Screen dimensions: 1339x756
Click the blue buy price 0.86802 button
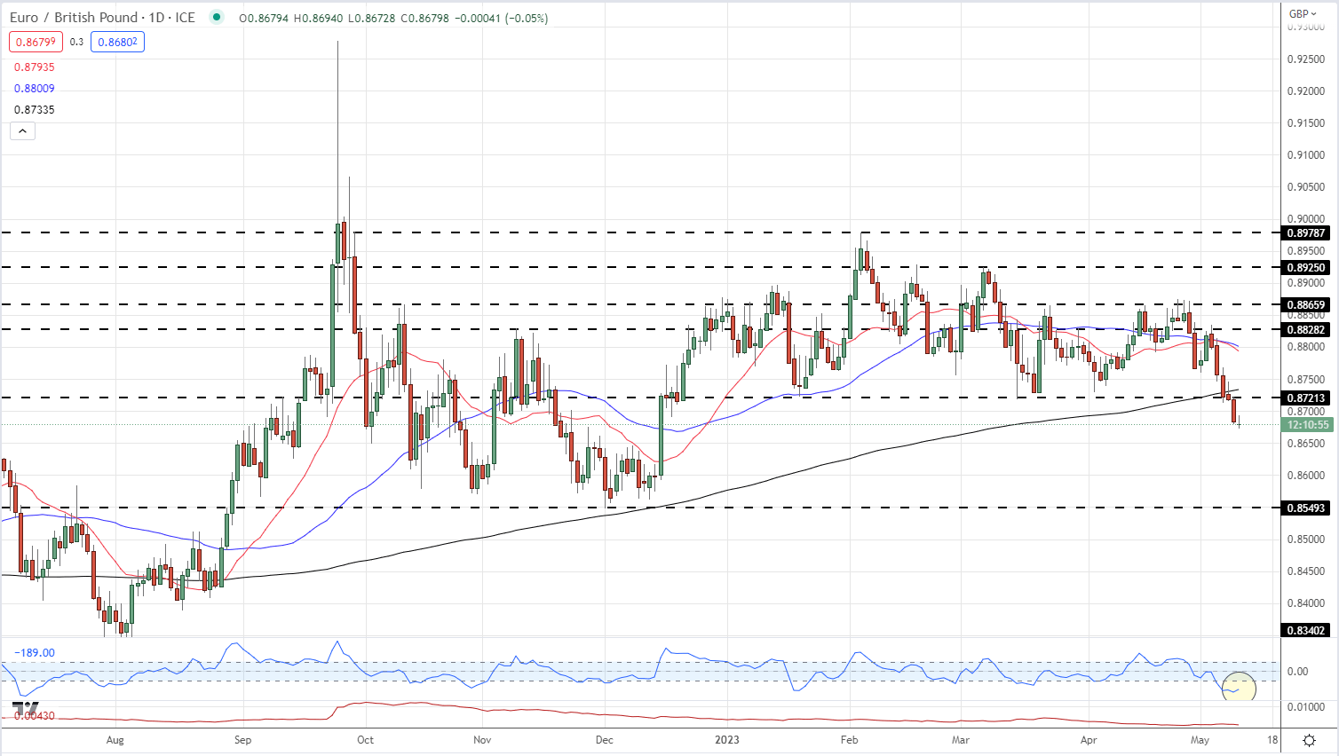coord(117,42)
